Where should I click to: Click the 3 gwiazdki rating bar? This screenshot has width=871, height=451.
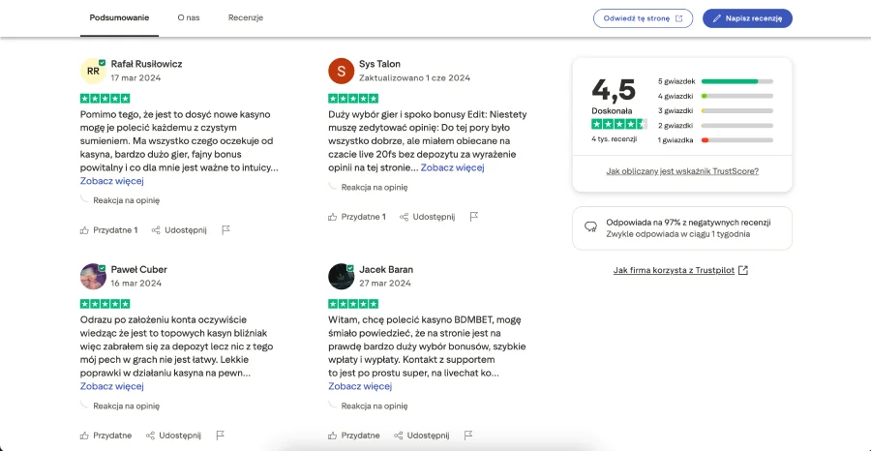(x=737, y=110)
